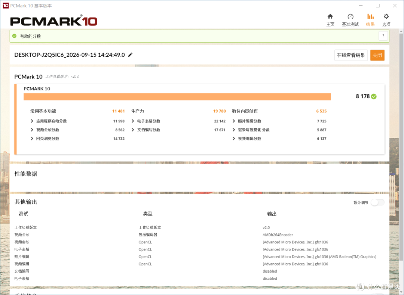Image resolution: width=404 pixels, height=295 pixels.
Task: Click the 照片编辑 test row
Action: tap(22, 257)
